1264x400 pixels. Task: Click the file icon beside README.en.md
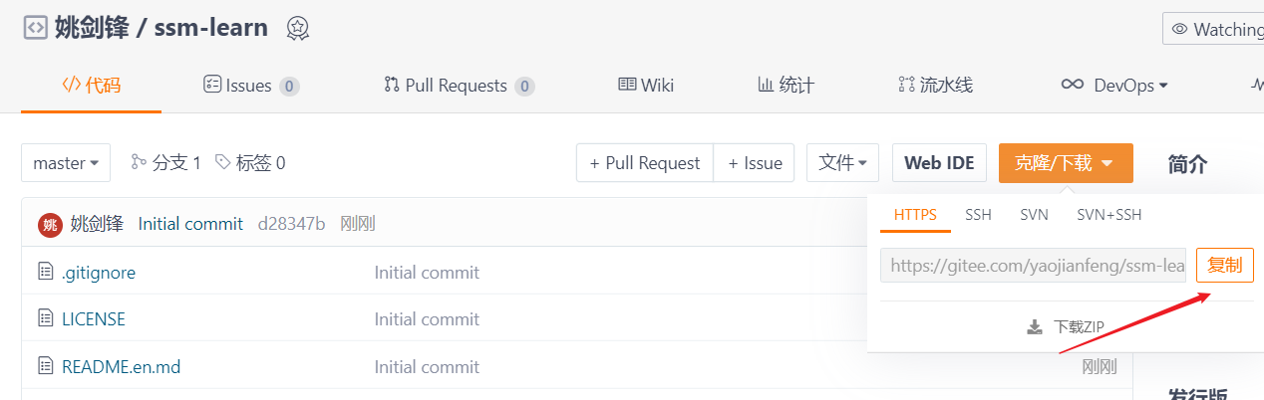(x=45, y=366)
